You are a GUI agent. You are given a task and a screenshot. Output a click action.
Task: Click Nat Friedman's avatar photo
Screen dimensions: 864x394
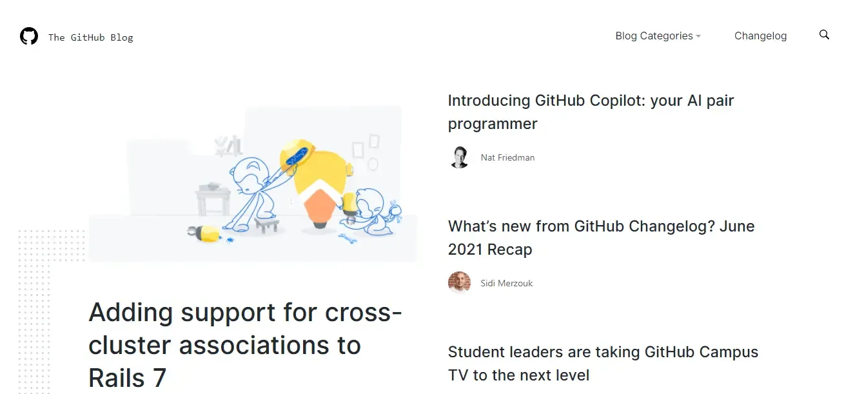[459, 157]
